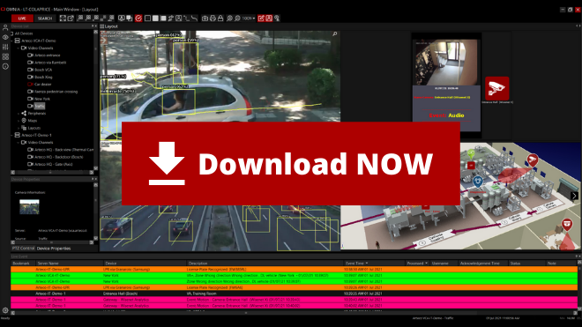Toggle the red edit layout toolbar button

(261, 19)
